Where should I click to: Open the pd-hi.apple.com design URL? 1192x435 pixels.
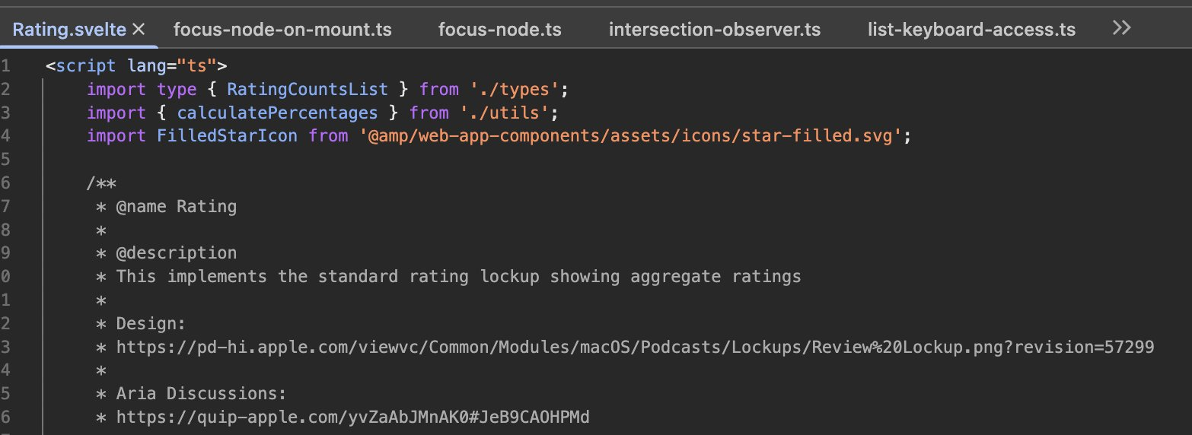coord(635,348)
